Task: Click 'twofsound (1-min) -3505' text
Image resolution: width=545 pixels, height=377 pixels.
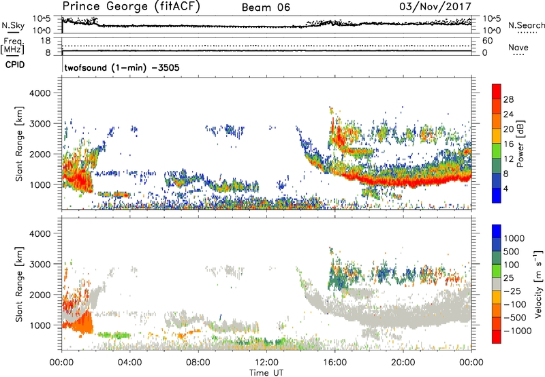Action: pyautogui.click(x=122, y=67)
